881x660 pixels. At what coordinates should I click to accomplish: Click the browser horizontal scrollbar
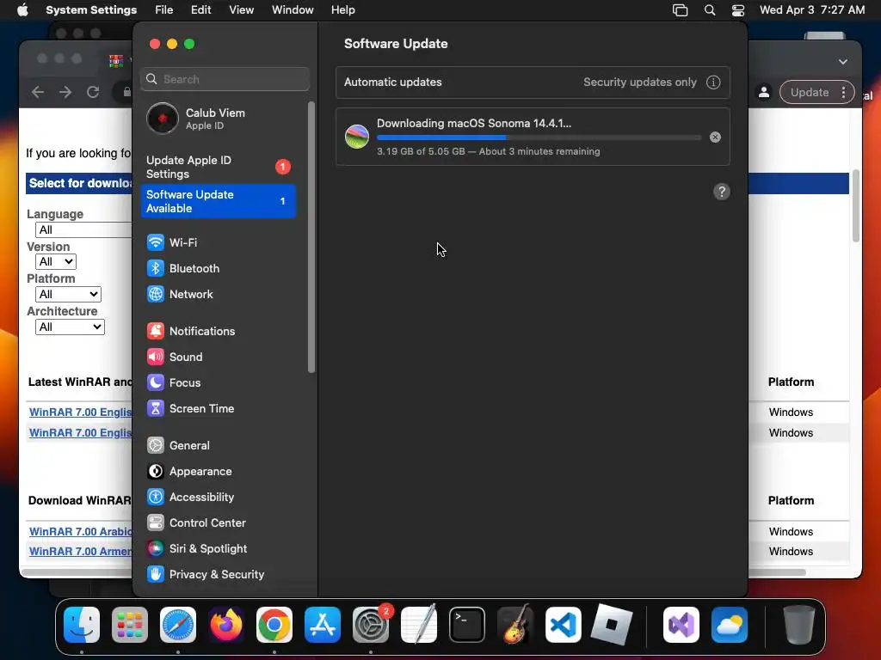[777, 572]
